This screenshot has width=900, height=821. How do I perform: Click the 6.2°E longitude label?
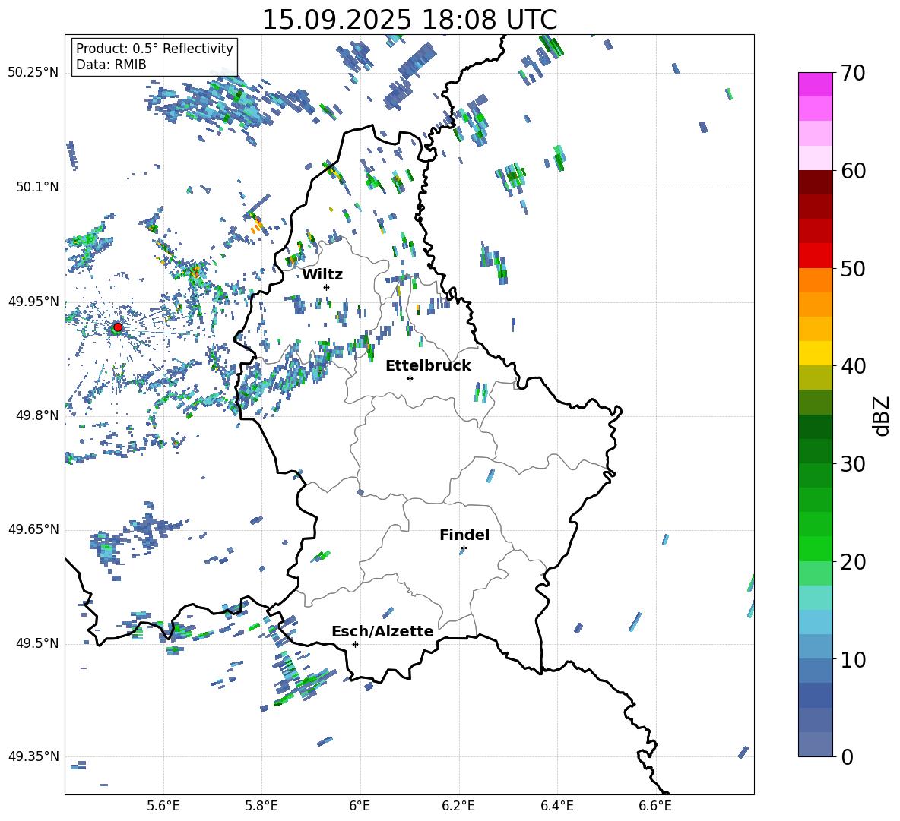pyautogui.click(x=458, y=806)
